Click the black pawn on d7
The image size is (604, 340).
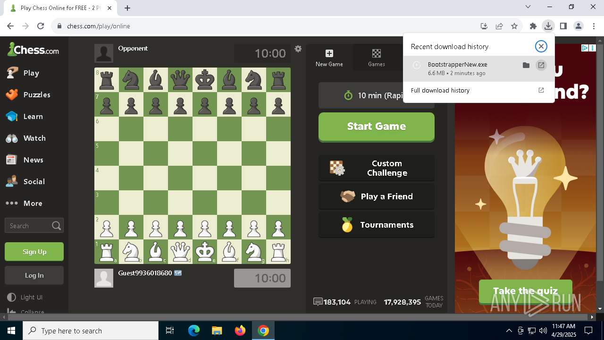click(x=180, y=104)
